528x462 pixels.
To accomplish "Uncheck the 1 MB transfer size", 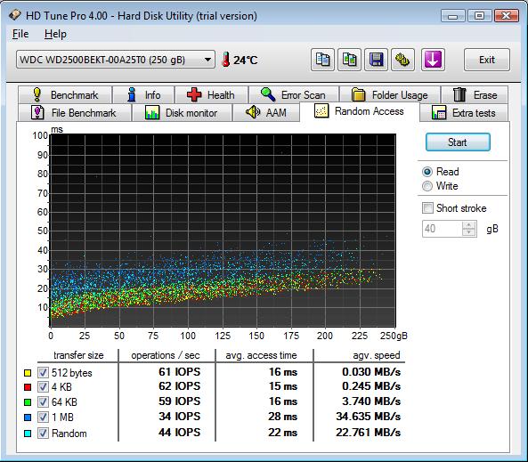I will (x=43, y=417).
